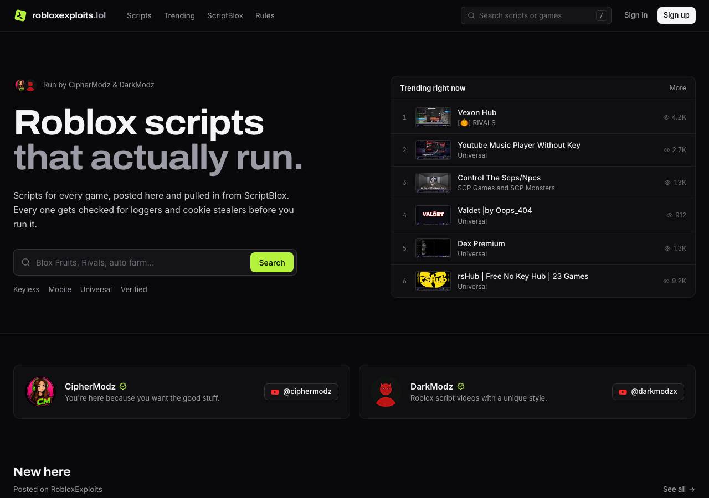Open the Control The Scps/Npcs title

499,178
